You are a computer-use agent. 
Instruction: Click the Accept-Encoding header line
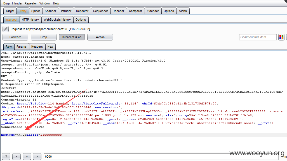pyautogui.click(x=30, y=72)
